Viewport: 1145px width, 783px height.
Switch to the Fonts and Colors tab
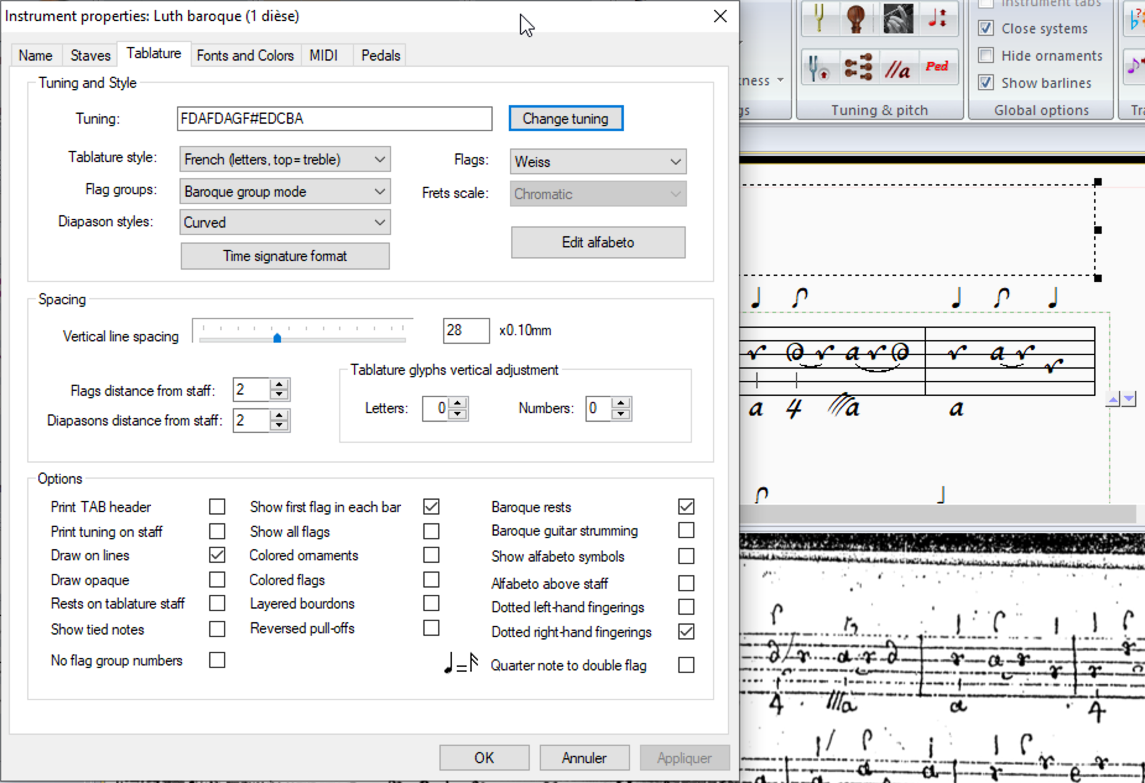245,56
